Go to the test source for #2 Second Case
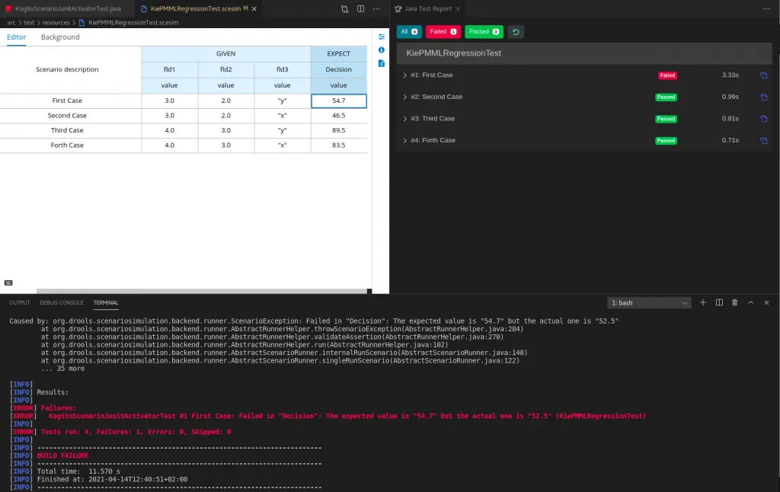This screenshot has height=492, width=780. (x=763, y=97)
